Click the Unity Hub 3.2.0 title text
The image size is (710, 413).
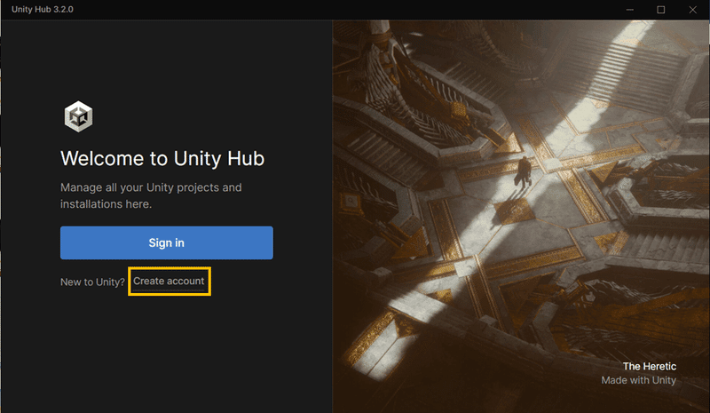click(43, 10)
